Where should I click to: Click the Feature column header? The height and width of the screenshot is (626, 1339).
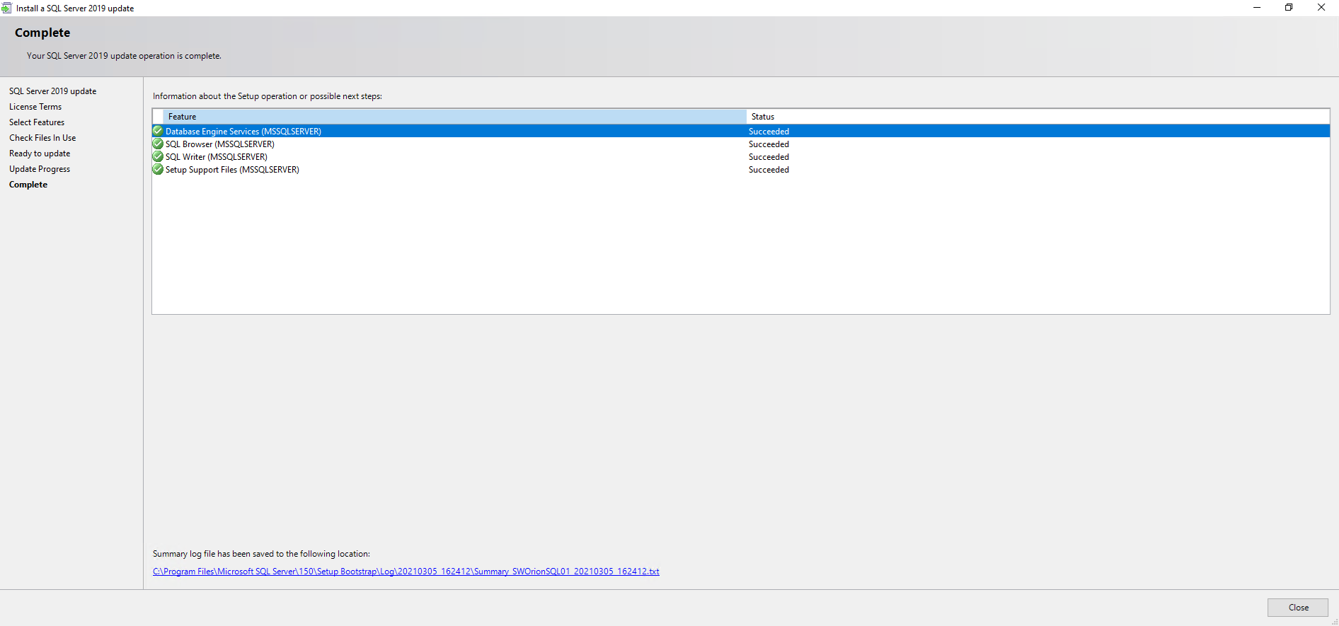454,116
